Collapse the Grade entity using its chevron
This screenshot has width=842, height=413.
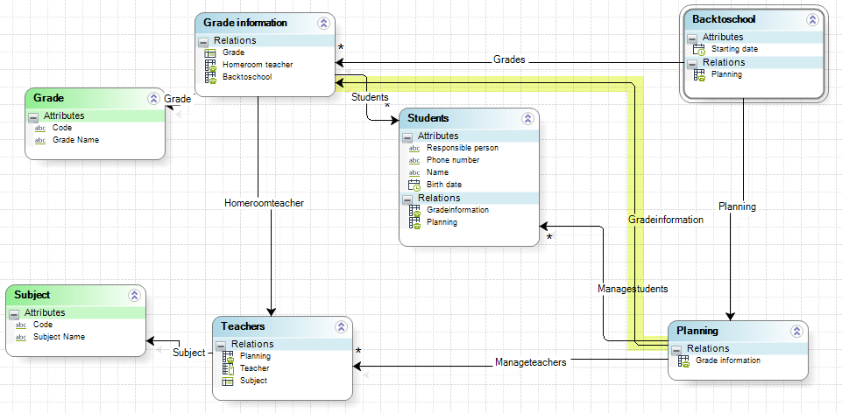click(x=153, y=98)
